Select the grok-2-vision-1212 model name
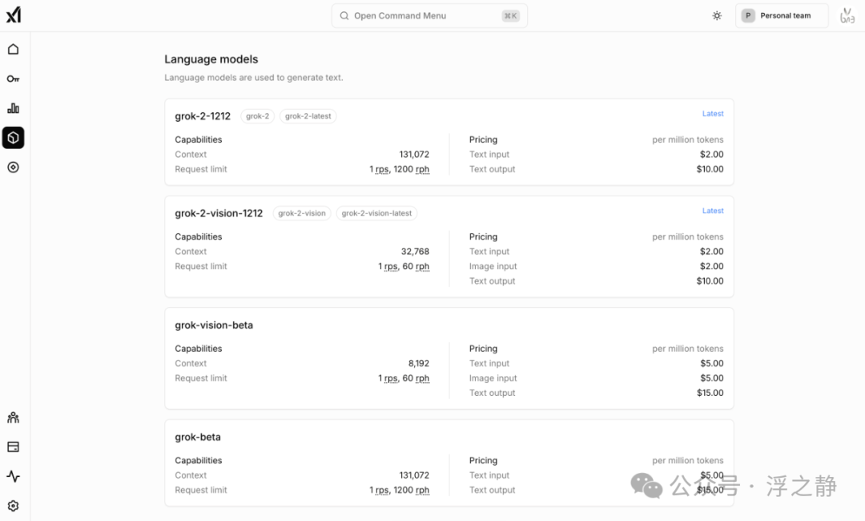Viewport: 865px width, 521px height. point(219,213)
